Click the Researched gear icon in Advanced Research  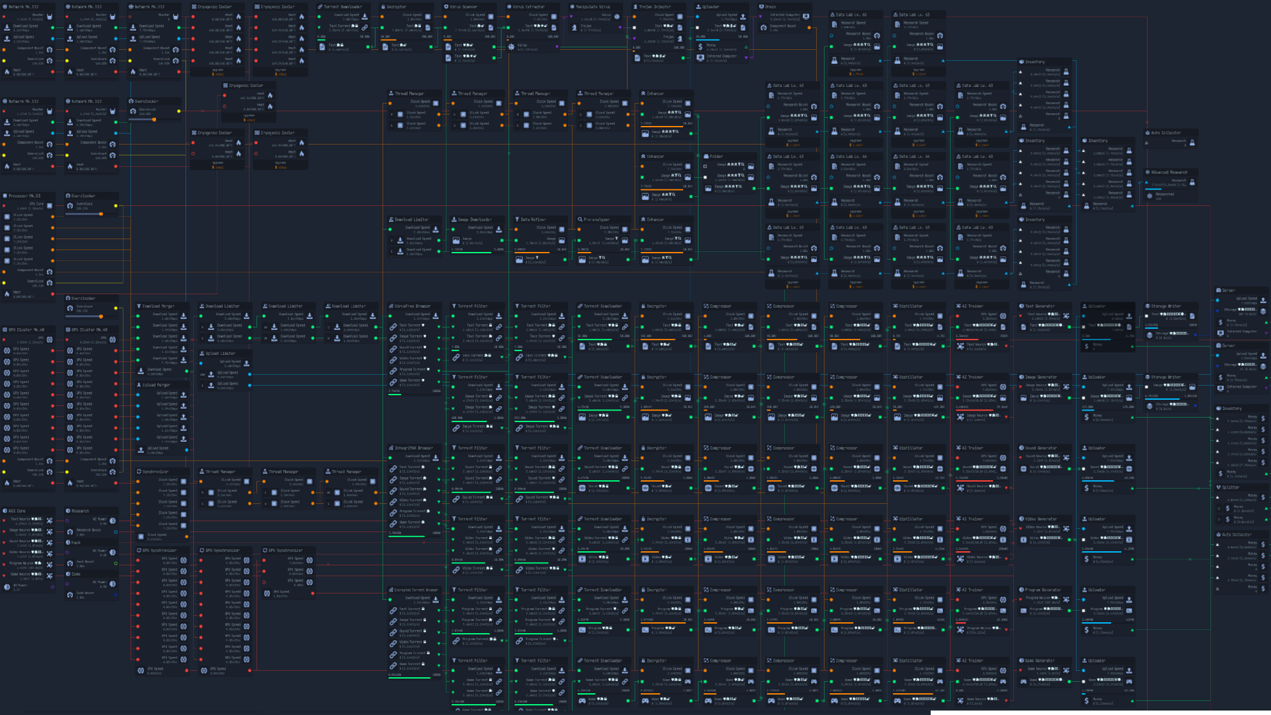(1150, 196)
